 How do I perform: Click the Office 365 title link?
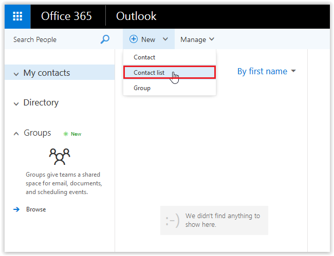[x=66, y=16]
